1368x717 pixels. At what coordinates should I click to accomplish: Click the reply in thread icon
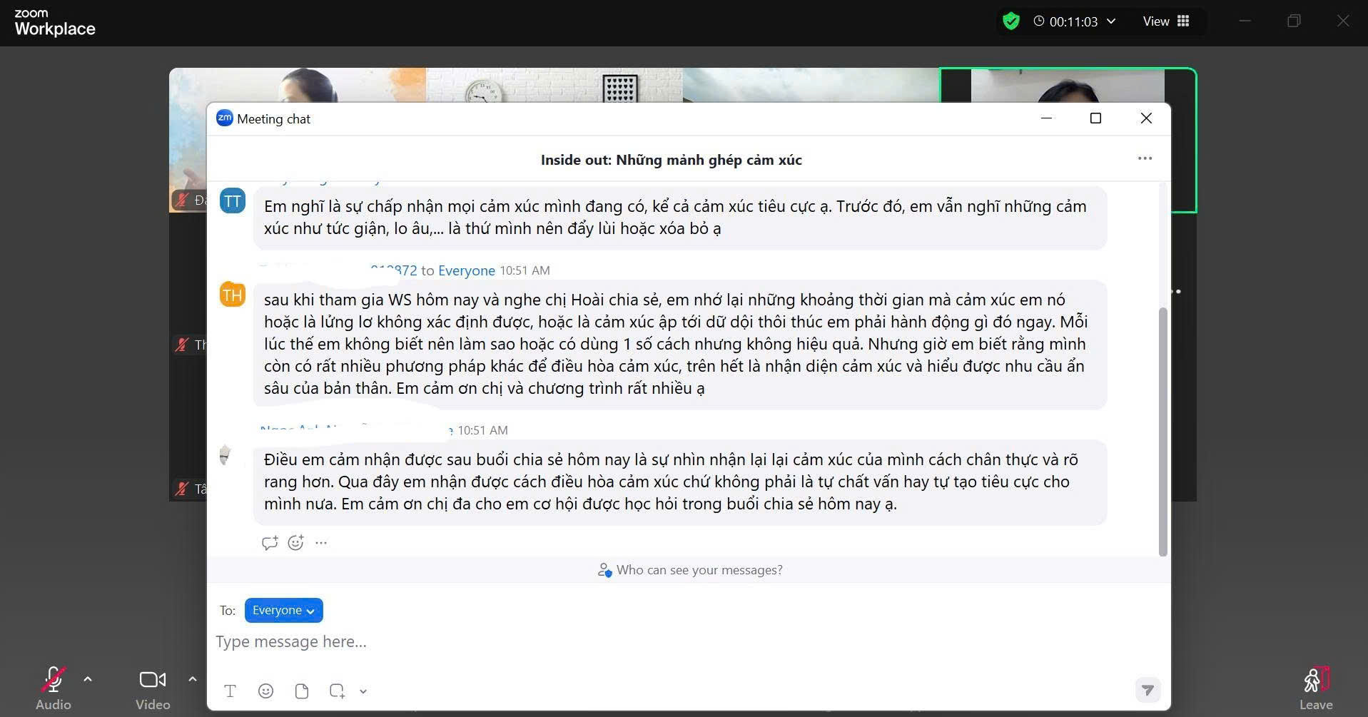coord(270,543)
